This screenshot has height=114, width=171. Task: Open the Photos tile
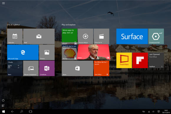[x=47, y=52]
